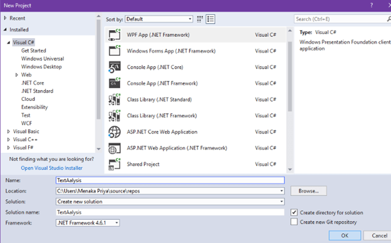Select .NET Core category
391x243 pixels.
pyautogui.click(x=33, y=83)
